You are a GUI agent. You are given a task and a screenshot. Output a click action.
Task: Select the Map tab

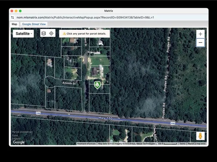[x=15, y=24]
